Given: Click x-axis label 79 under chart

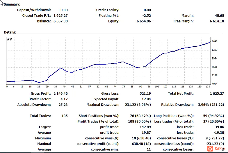Looking at the screenshot, I should [x=123, y=87].
